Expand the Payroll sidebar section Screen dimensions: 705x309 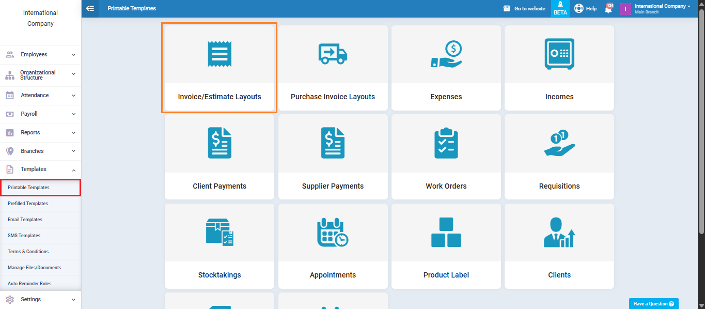pyautogui.click(x=40, y=114)
